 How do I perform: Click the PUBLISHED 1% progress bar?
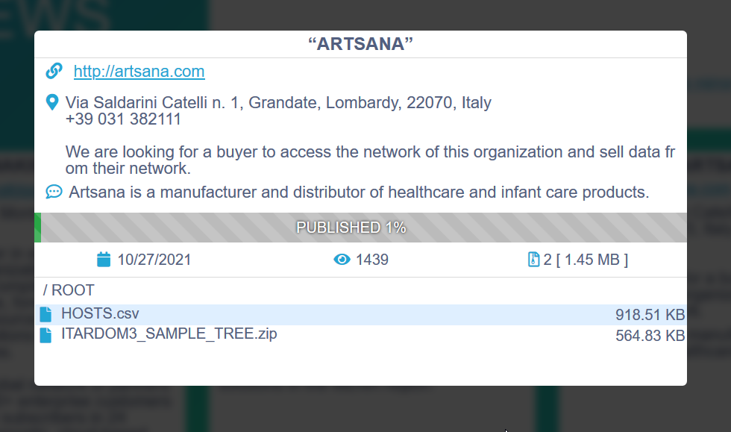click(361, 228)
